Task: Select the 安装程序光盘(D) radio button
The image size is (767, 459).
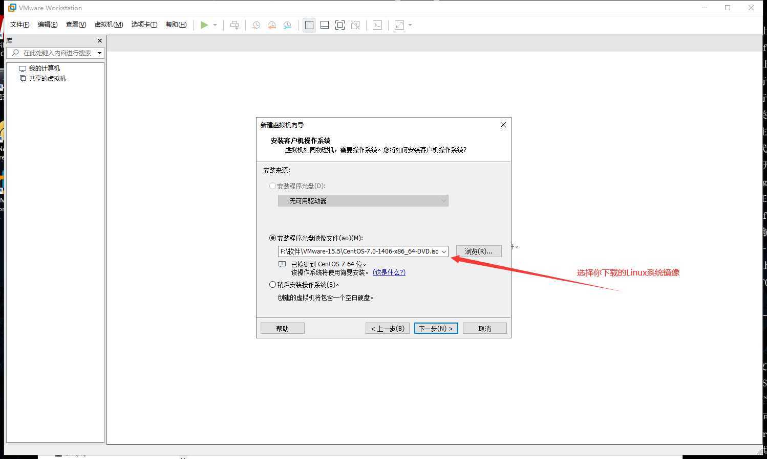Action: point(273,186)
